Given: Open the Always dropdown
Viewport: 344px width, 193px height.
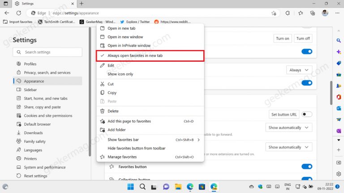Looking at the screenshot, I should click(x=299, y=70).
